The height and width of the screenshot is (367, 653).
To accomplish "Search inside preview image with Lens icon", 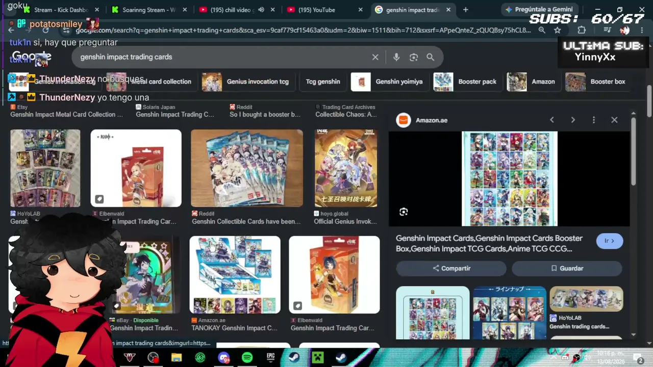I will pos(404,212).
